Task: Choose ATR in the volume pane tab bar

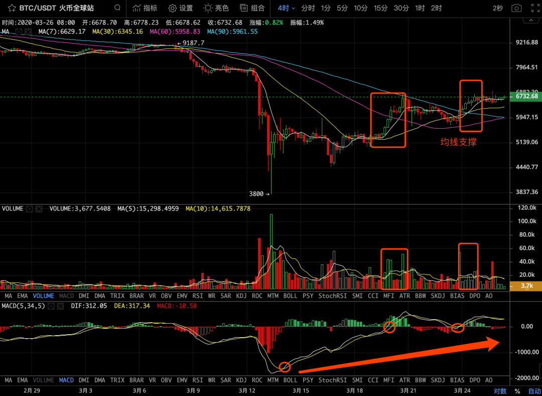Action: 404,296
